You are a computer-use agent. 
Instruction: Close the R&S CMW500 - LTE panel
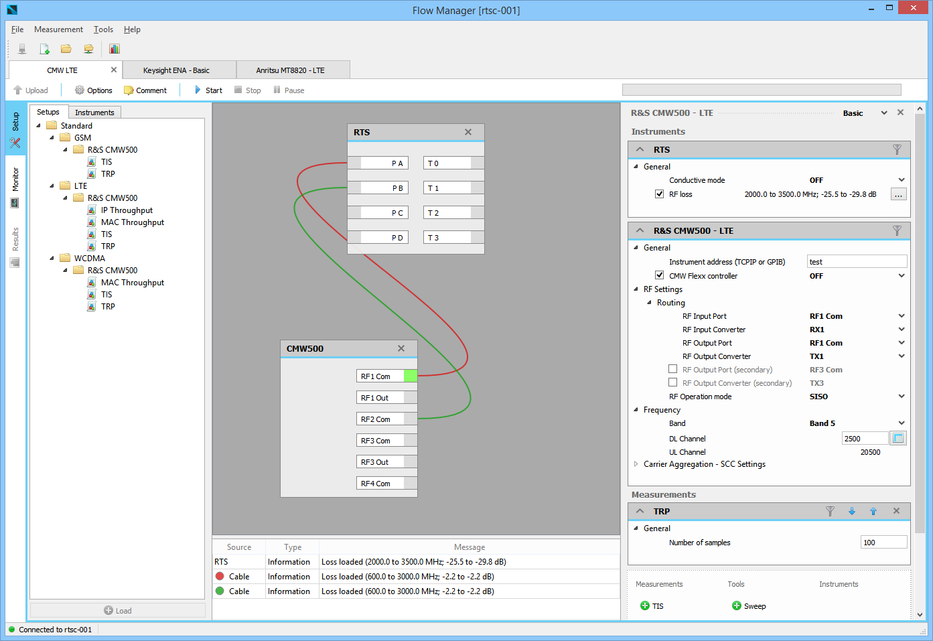coord(900,113)
